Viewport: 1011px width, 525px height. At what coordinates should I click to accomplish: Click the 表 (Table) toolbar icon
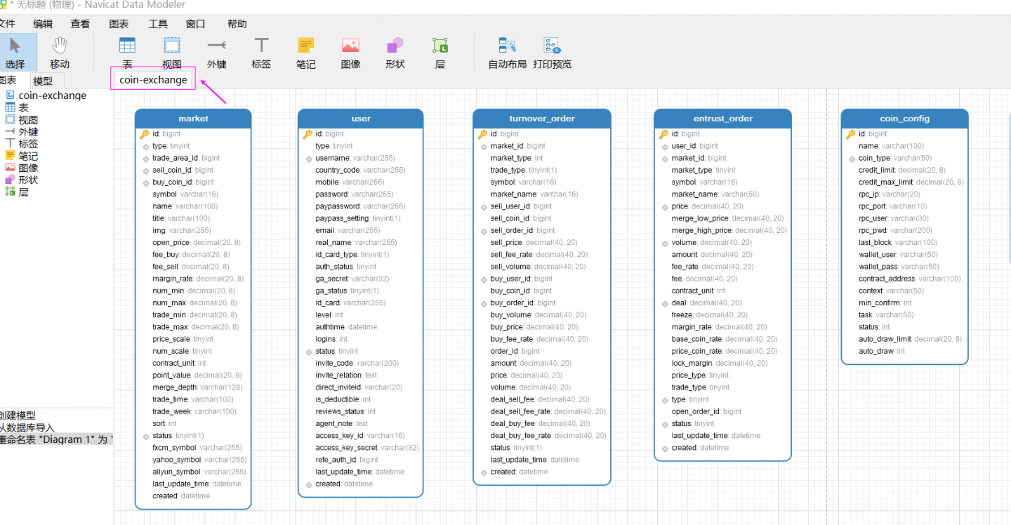[127, 53]
